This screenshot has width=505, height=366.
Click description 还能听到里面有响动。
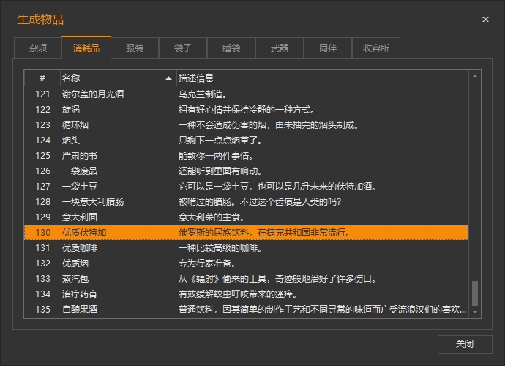pyautogui.click(x=220, y=171)
